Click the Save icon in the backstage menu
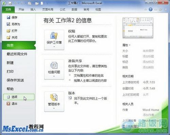The height and width of the screenshot is (135, 170). point(8,17)
